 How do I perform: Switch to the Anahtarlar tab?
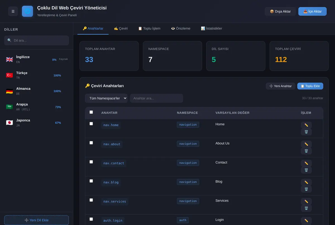[93, 28]
